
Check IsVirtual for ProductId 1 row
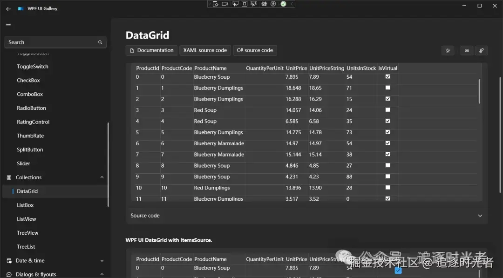click(x=388, y=88)
